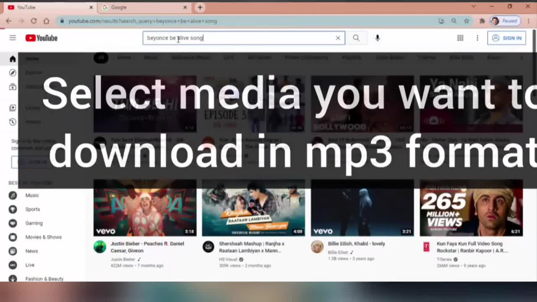Click the Live category icon
This screenshot has width=537, height=302.
click(x=13, y=265)
